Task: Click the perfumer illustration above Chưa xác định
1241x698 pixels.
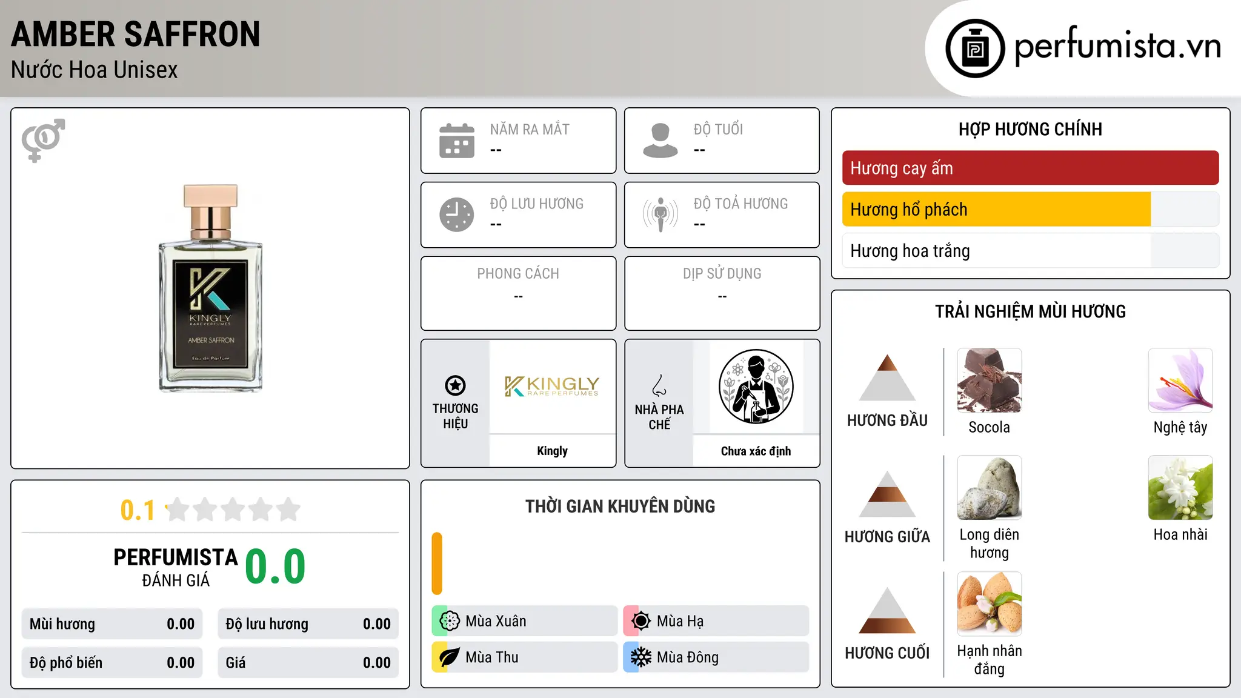Action: click(x=756, y=387)
